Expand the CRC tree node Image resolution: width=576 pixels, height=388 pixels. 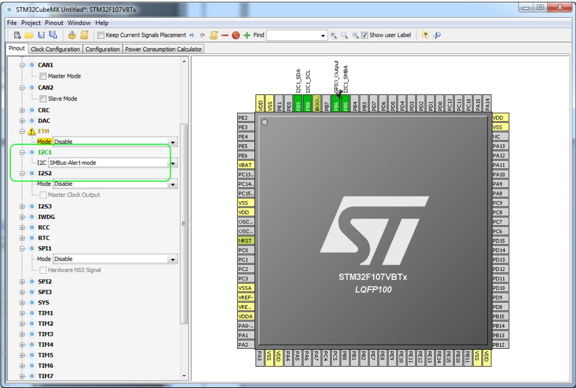(22, 110)
